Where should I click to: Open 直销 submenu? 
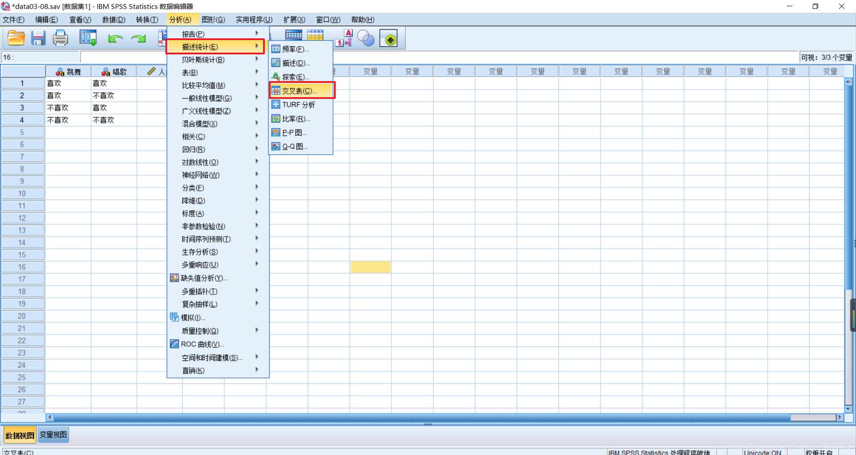pos(218,371)
